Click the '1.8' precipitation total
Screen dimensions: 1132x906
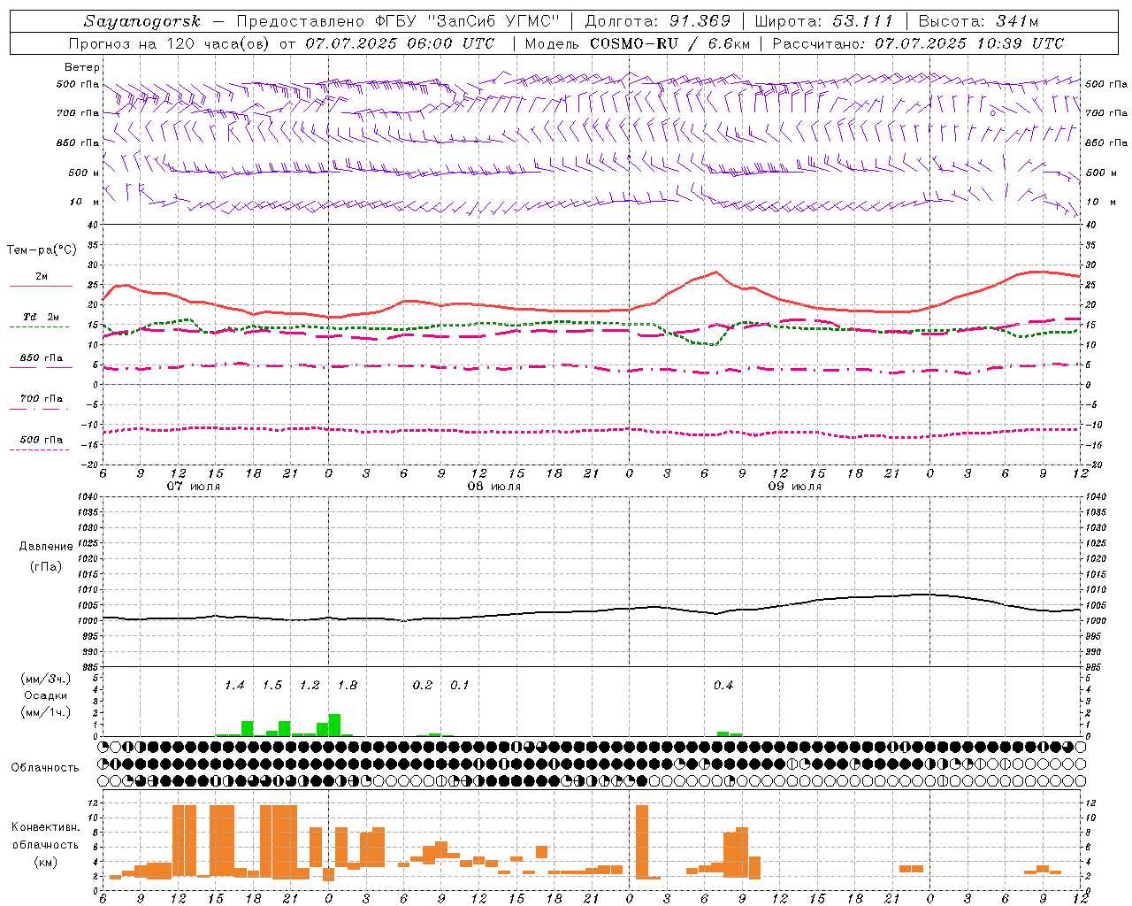click(x=348, y=685)
